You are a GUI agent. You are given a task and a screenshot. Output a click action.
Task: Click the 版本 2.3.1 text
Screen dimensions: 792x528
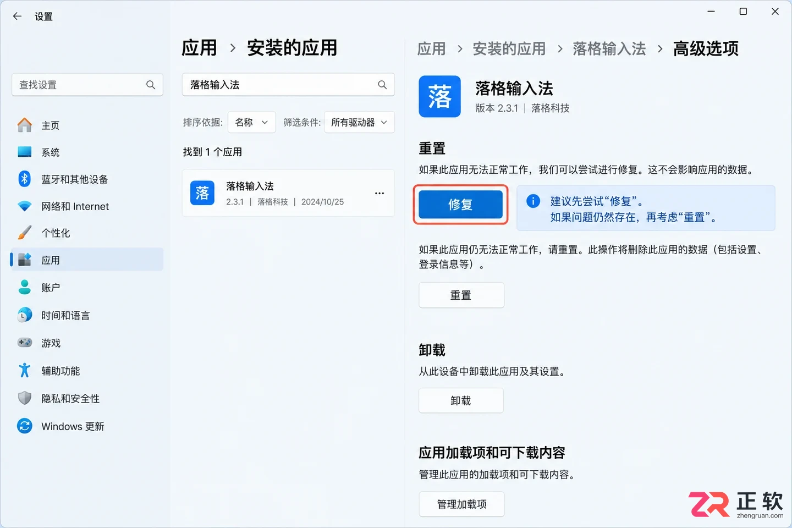pos(497,108)
